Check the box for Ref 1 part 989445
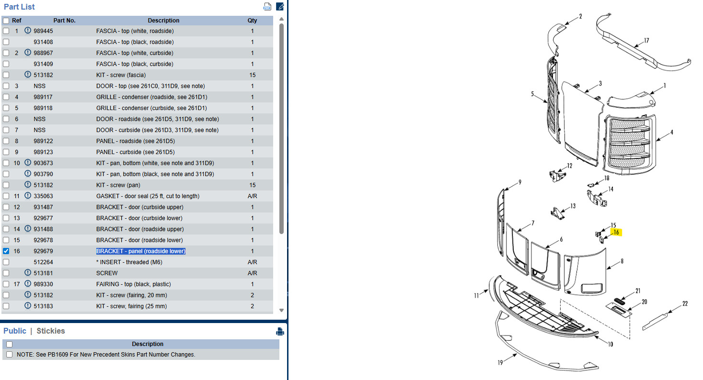Viewport: 703px width, 380px height. click(x=6, y=31)
